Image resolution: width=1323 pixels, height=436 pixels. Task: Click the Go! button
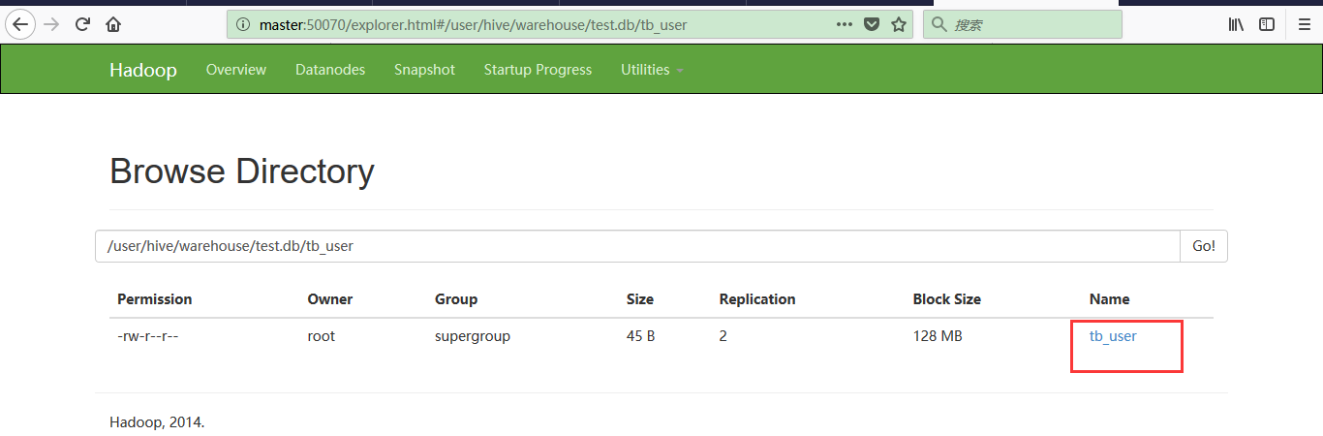click(x=1204, y=246)
